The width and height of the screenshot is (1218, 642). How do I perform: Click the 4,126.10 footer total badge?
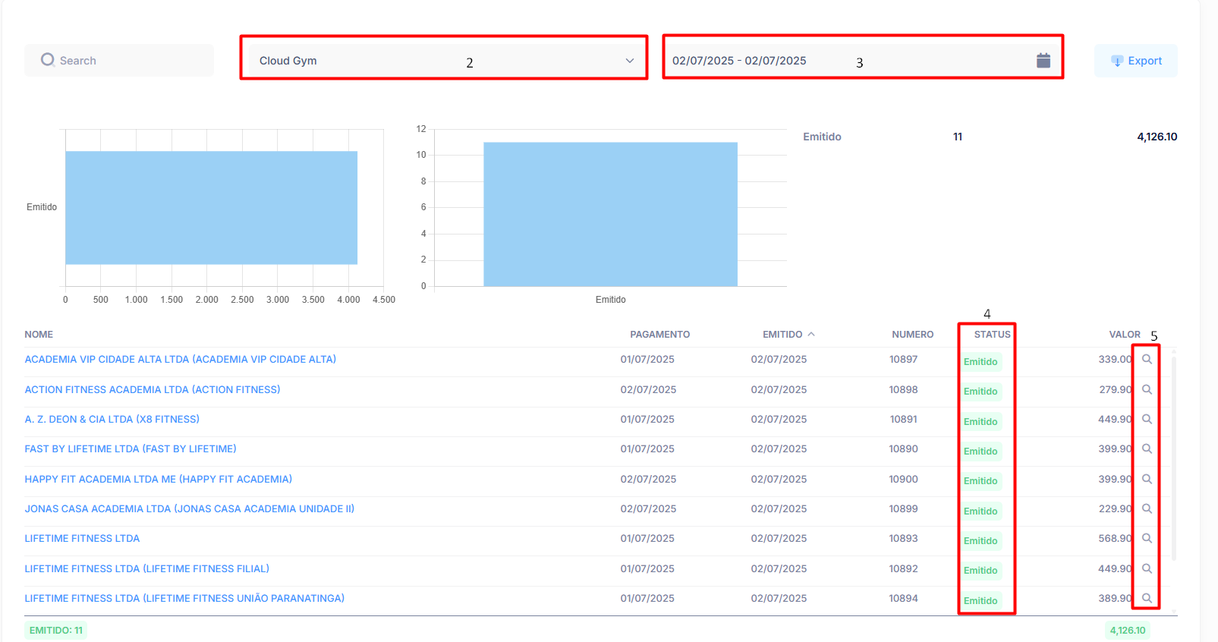pyautogui.click(x=1128, y=631)
